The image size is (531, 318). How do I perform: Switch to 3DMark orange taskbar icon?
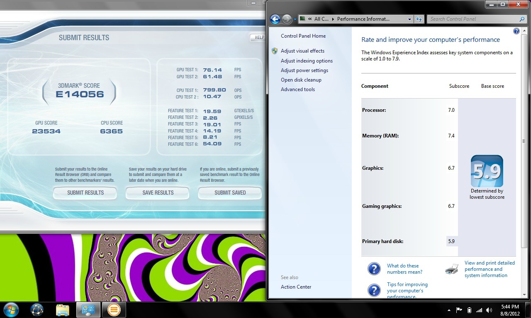pos(114,309)
